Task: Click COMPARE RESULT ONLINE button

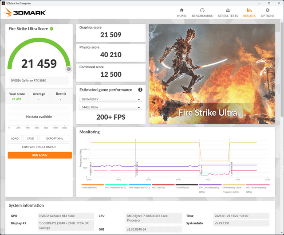Action: 39,147
